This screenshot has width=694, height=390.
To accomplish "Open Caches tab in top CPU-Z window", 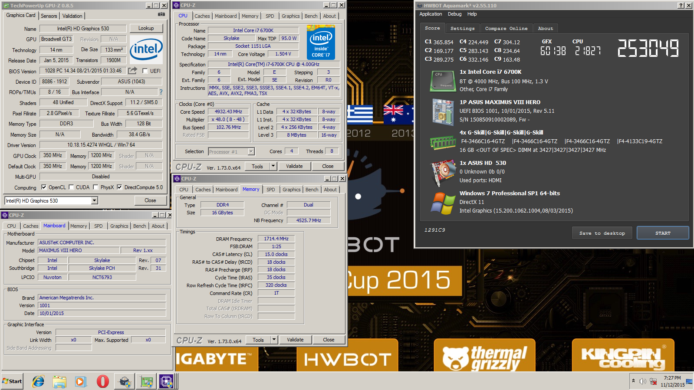I will pos(202,16).
